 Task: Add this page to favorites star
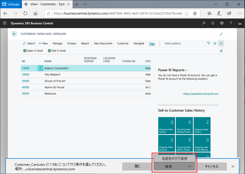(x=195, y=13)
